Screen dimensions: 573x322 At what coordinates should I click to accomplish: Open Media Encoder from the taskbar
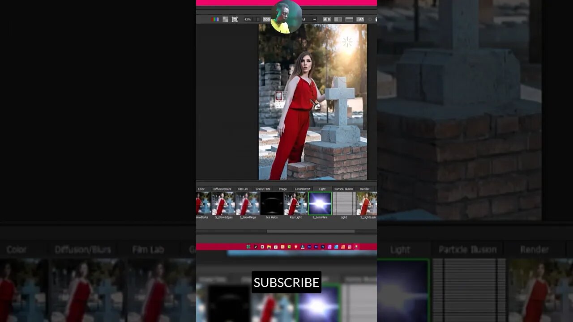click(316, 247)
